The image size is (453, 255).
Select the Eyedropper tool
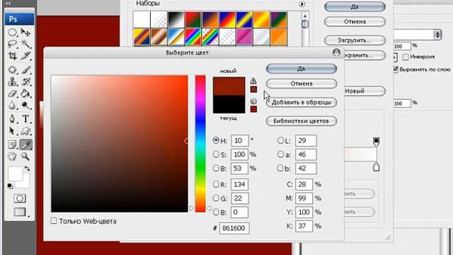pyautogui.click(x=25, y=144)
